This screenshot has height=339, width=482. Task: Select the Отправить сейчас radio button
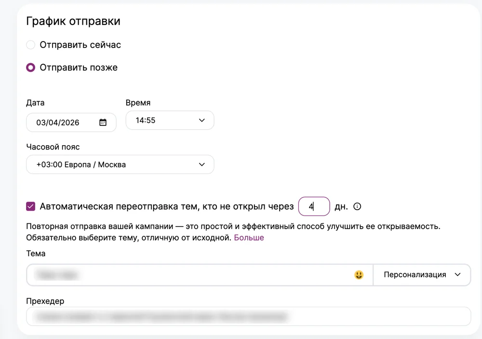click(x=31, y=45)
